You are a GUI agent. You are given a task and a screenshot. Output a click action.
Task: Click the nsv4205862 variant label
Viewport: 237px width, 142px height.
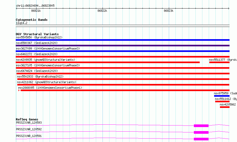click(228, 104)
